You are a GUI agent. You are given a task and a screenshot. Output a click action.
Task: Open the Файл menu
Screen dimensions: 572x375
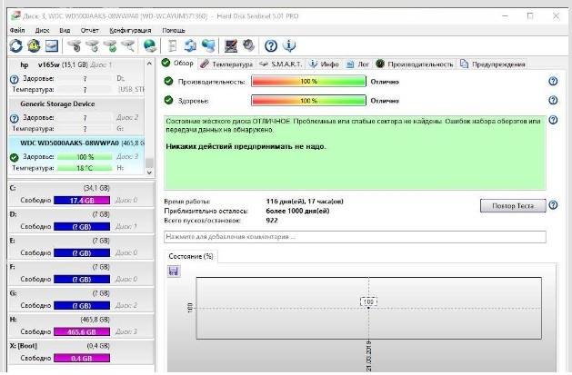[17, 30]
